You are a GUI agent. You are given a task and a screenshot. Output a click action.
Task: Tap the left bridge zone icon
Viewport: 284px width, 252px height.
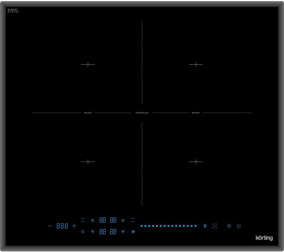[x=83, y=220]
